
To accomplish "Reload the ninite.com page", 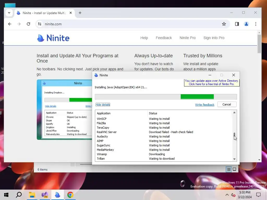I will (x=28, y=24).
